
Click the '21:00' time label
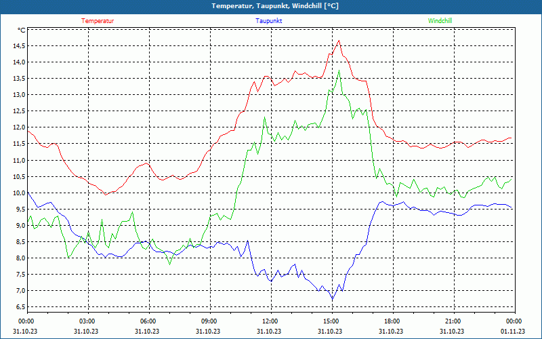click(x=453, y=321)
